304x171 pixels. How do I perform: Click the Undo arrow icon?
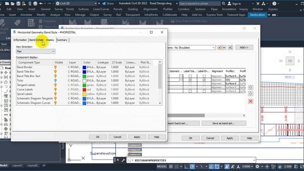click(x=41, y=3)
